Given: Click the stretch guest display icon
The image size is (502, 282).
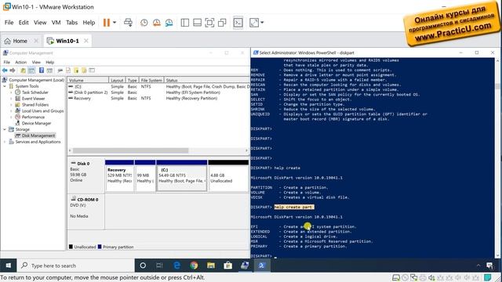Looking at the screenshot, I should 254,23.
